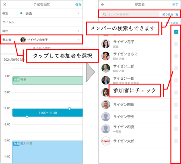
Task: Tap 完了 to finish participant selection
Action: click(x=175, y=5)
